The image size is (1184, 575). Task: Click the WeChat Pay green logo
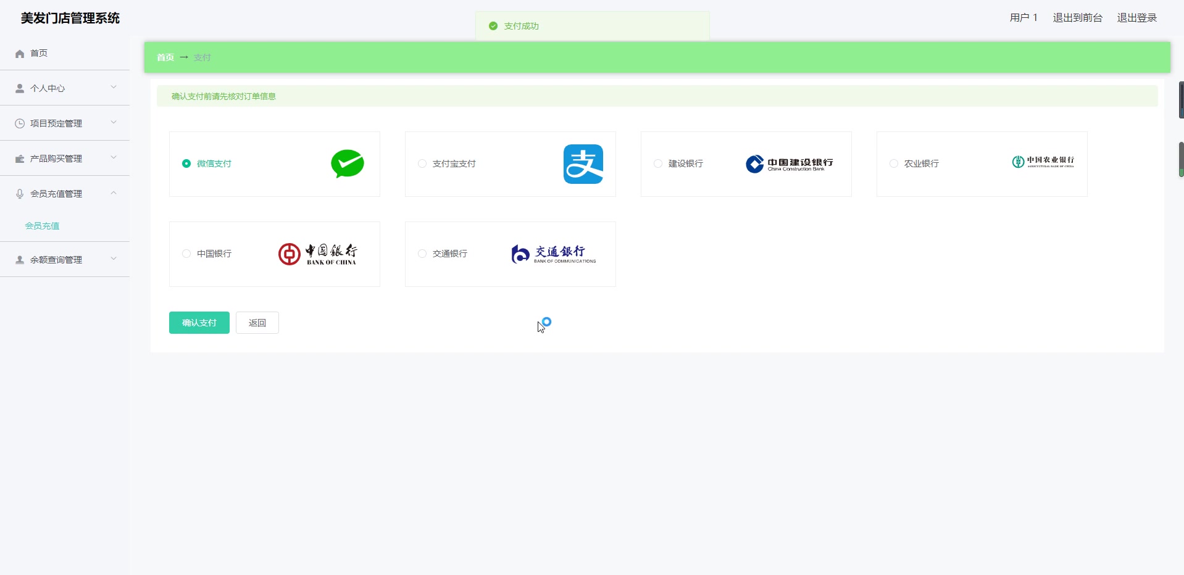pos(348,163)
